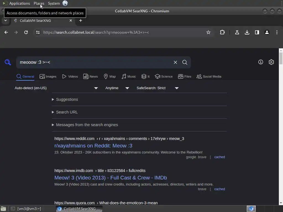Reload the SearXNG page
This screenshot has width=283, height=212.
[x=26, y=32]
